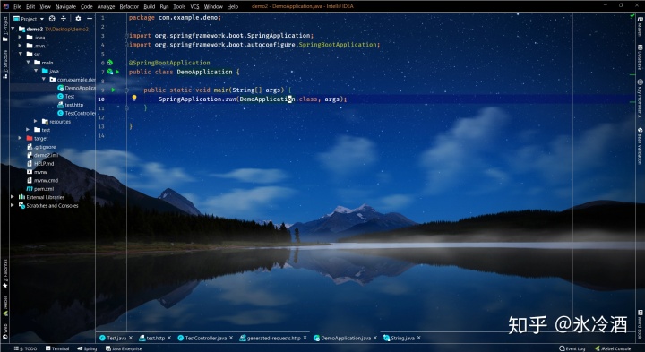Screen dimensions: 645x352
Task: Expand the resources folder
Action: [36, 121]
